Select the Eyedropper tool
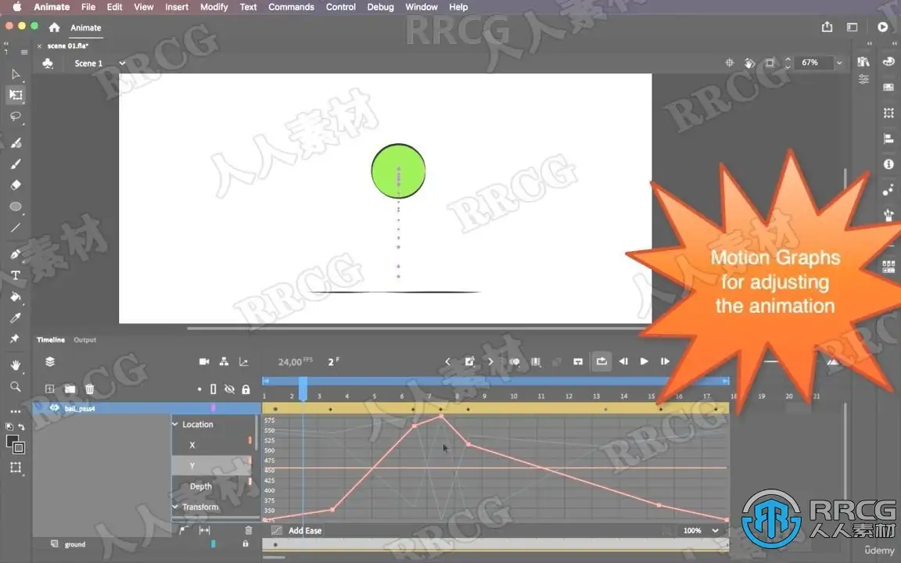This screenshot has width=901, height=563. pyautogui.click(x=16, y=317)
